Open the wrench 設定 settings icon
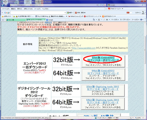This screenshot has height=120, width=147. [x=143, y=13]
